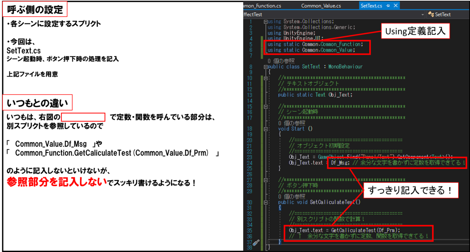
Task: Open the references link above SetCaliculateText
Action: [292, 196]
